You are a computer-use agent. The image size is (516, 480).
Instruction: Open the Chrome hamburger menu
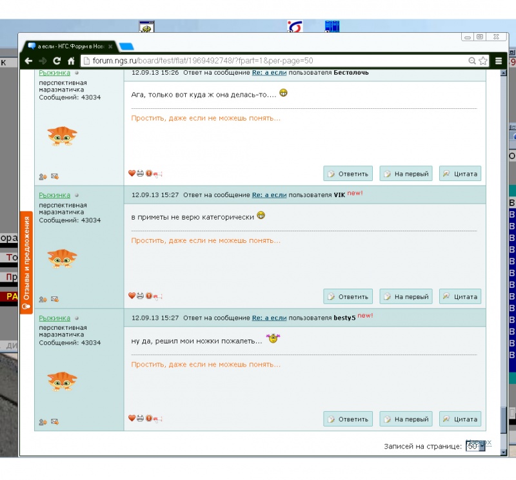[499, 61]
